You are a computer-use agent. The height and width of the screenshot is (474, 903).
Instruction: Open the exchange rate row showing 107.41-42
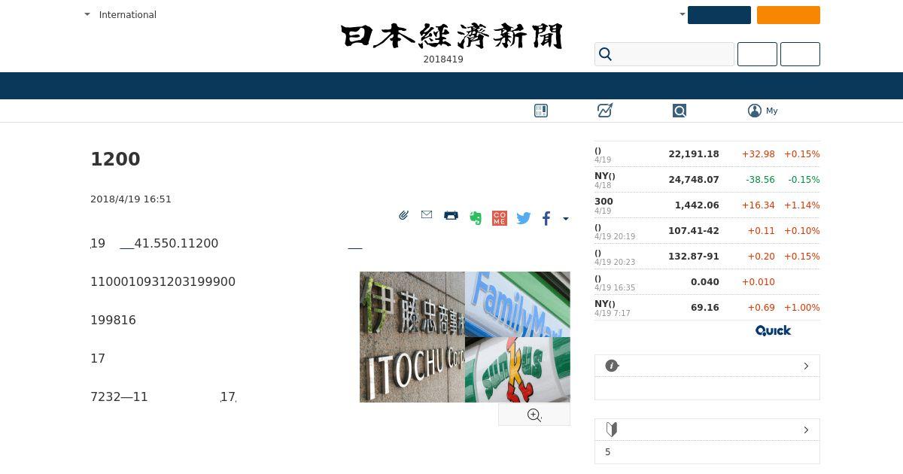click(x=707, y=231)
